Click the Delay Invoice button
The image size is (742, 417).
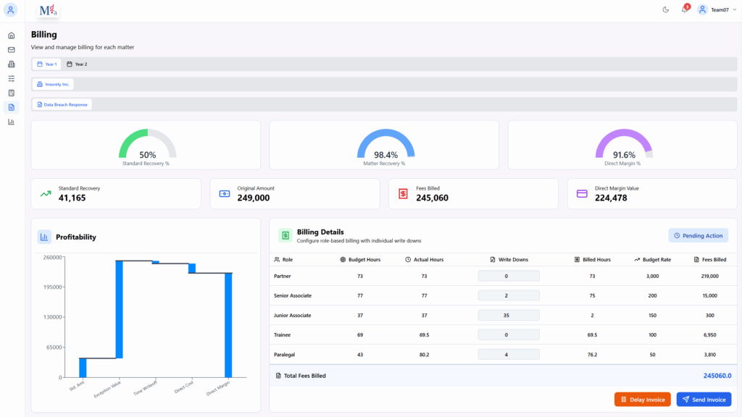642,400
